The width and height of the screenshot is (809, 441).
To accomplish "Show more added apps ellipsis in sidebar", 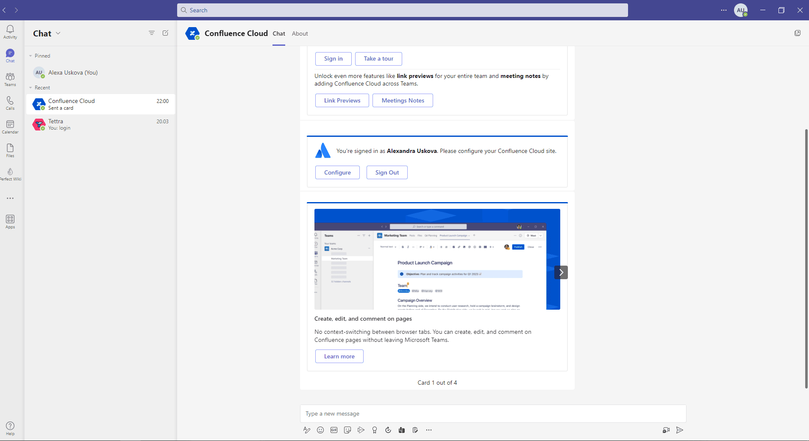I will pos(10,198).
